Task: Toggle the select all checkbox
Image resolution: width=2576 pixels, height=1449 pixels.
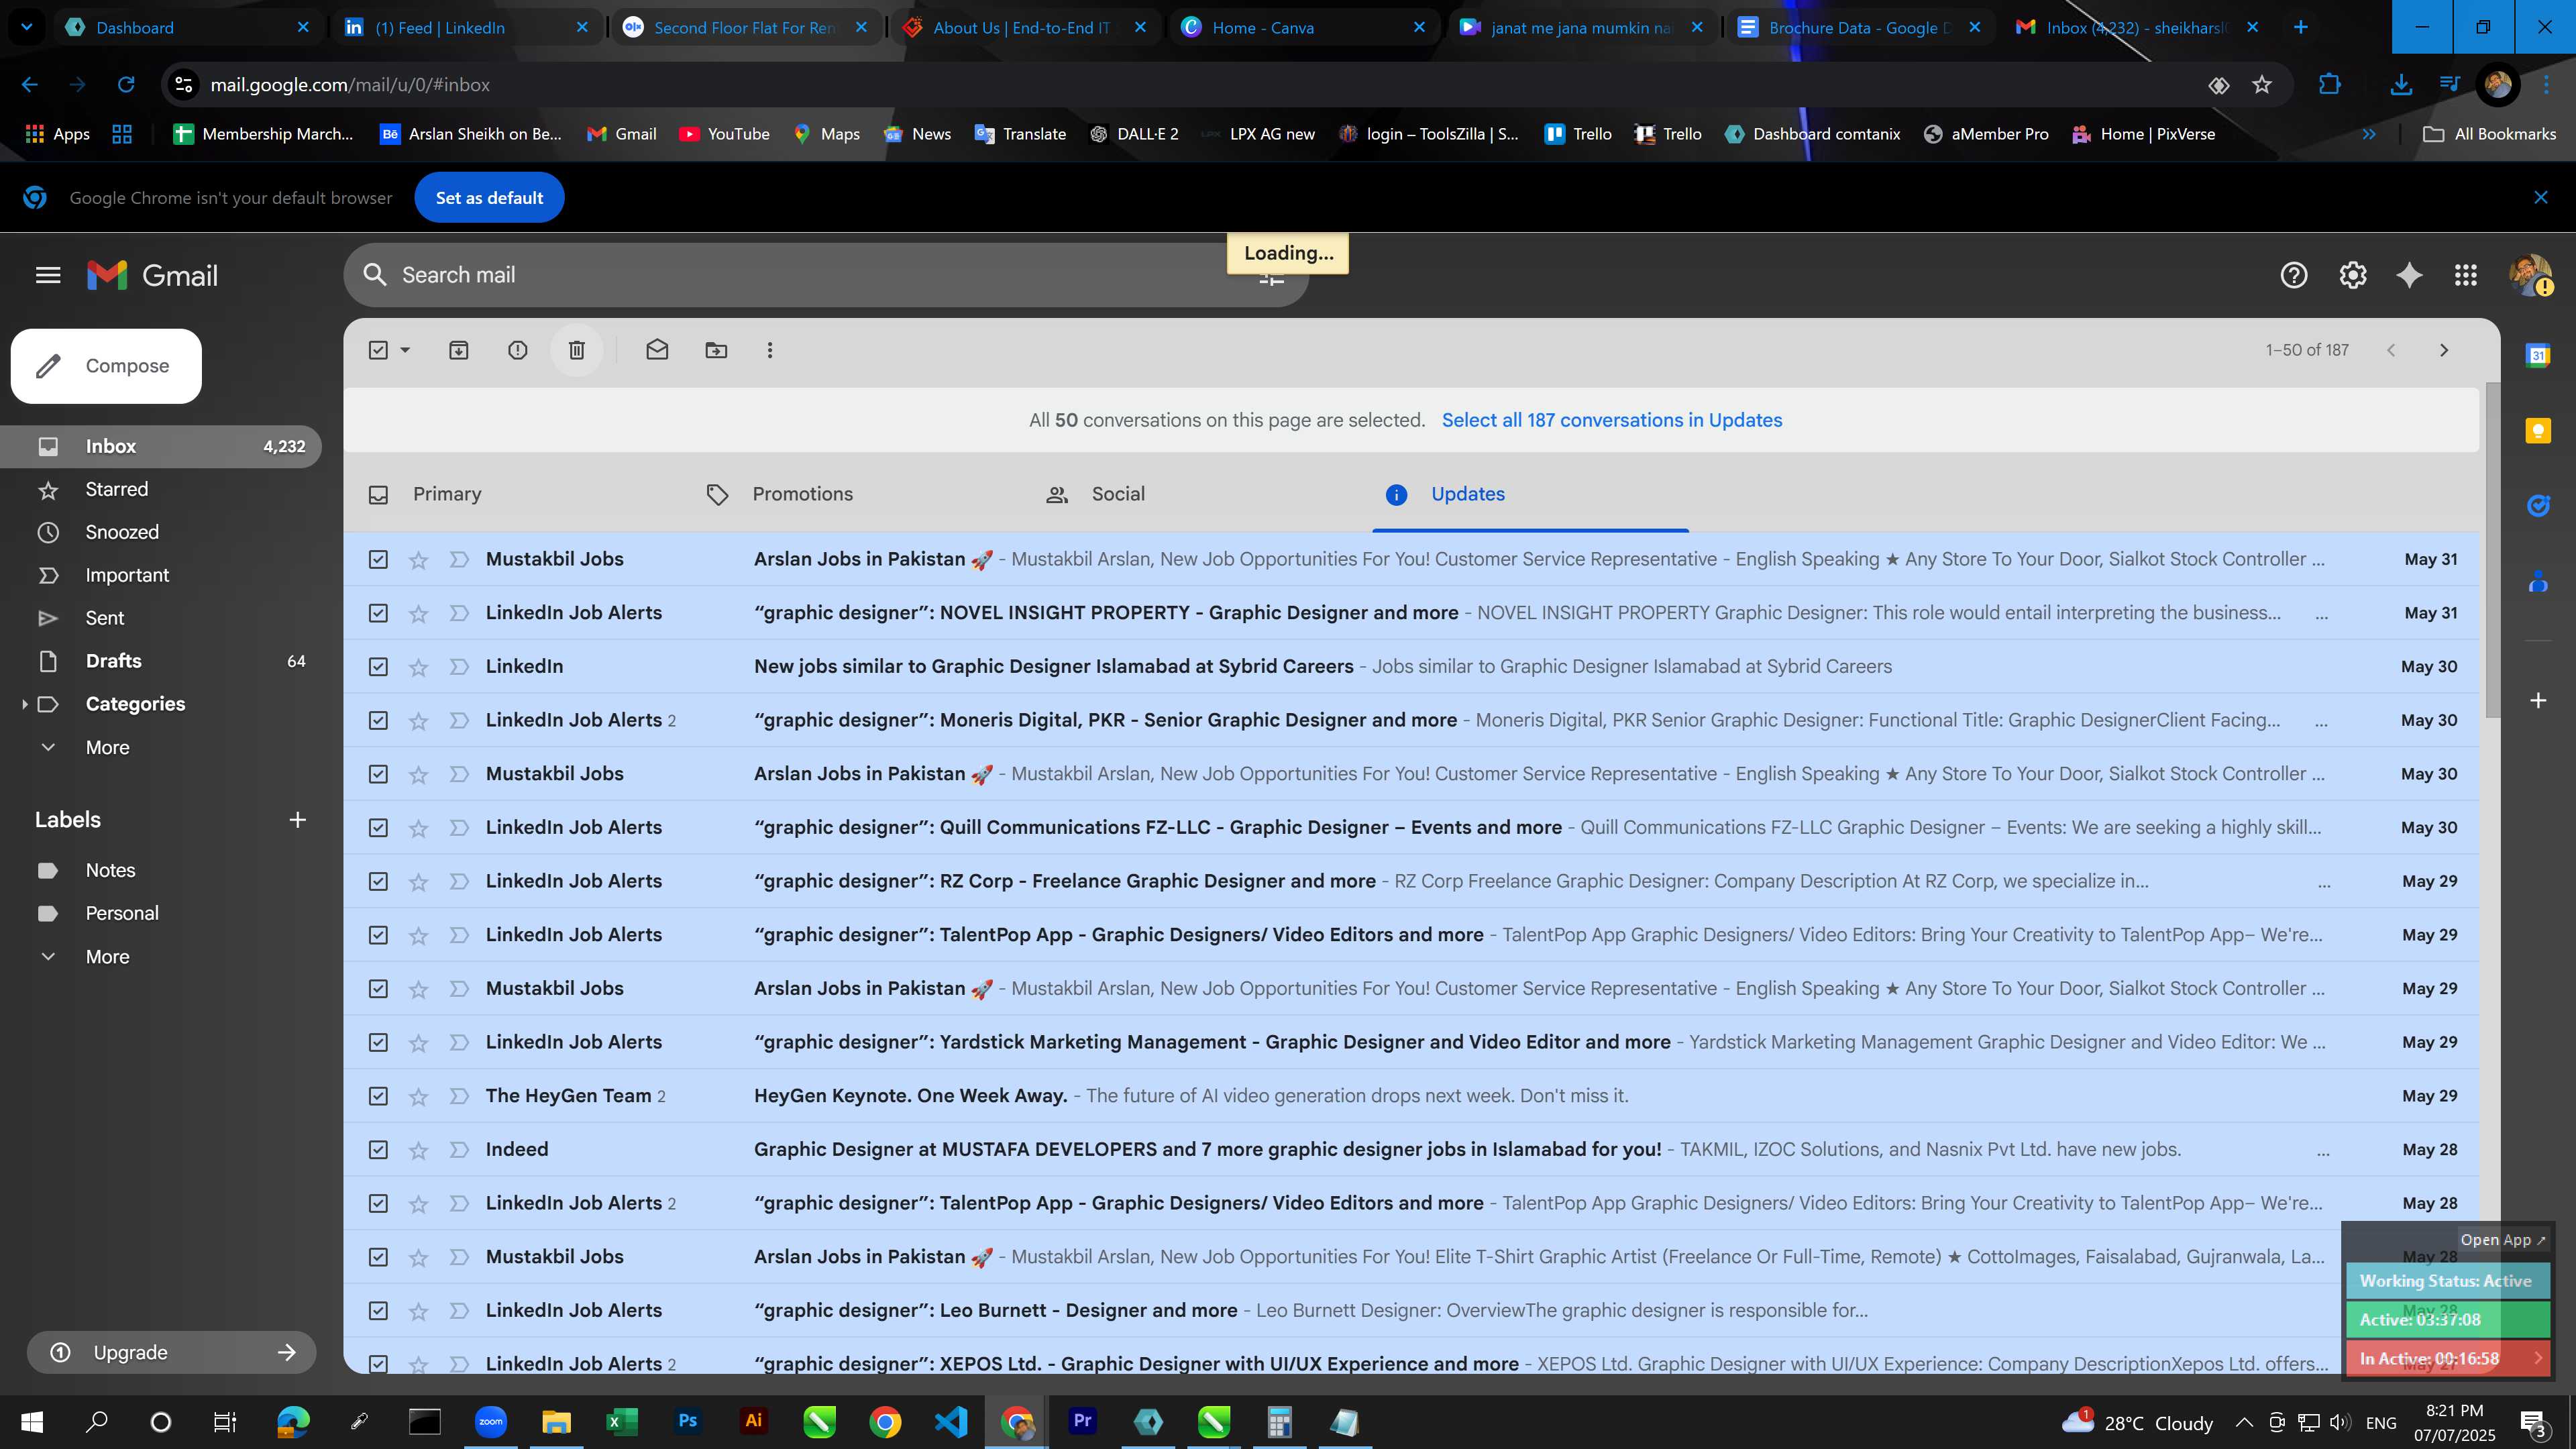Action: (x=378, y=350)
